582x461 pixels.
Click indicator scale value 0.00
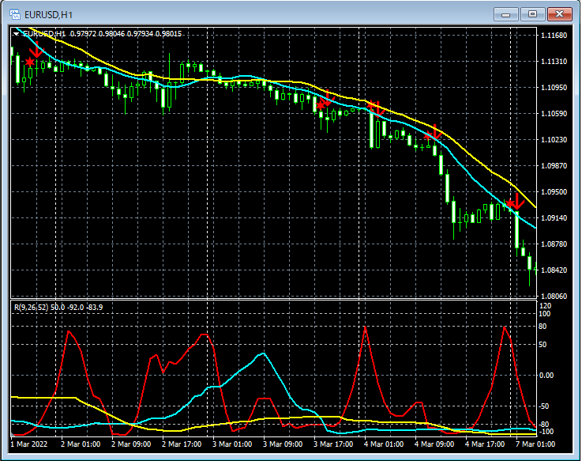[546, 375]
